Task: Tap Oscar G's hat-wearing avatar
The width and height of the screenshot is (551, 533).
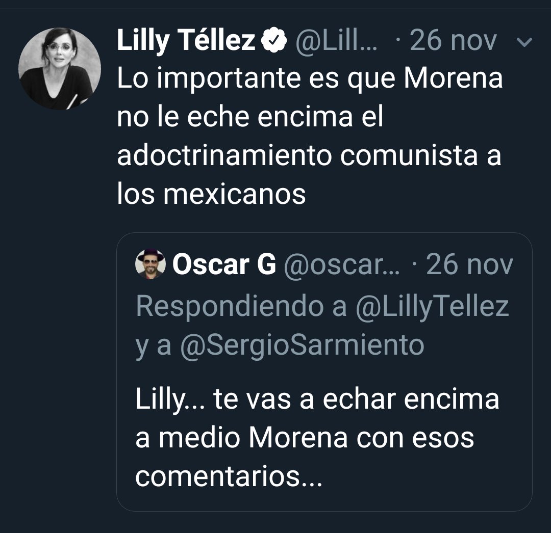Action: (x=150, y=264)
